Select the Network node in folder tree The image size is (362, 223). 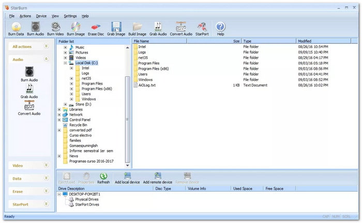pos(76,115)
